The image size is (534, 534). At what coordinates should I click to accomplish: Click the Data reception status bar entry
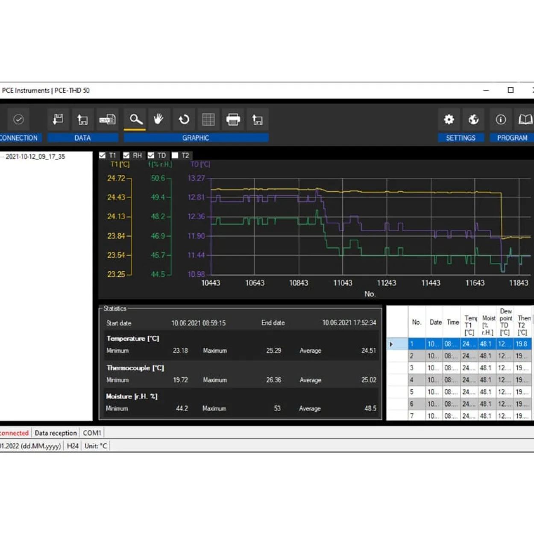[x=56, y=433]
